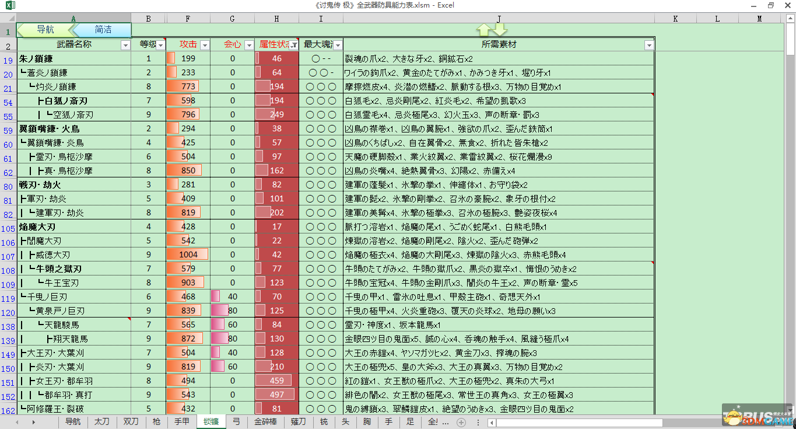This screenshot has width=796, height=429.
Task: Select the active 锁镰 sheet tab
Action: [x=211, y=422]
